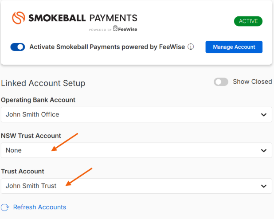The height and width of the screenshot is (219, 274).
Task: Open the Operating Bank Account dropdown
Action: pos(137,115)
